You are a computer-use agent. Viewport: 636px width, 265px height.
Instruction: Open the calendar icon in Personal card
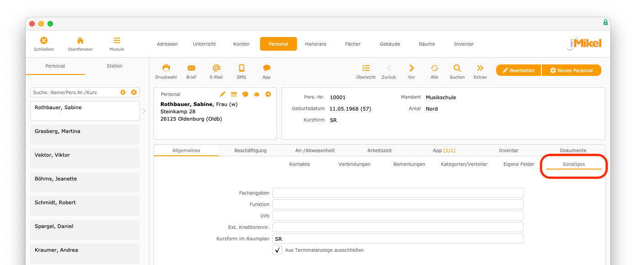234,94
